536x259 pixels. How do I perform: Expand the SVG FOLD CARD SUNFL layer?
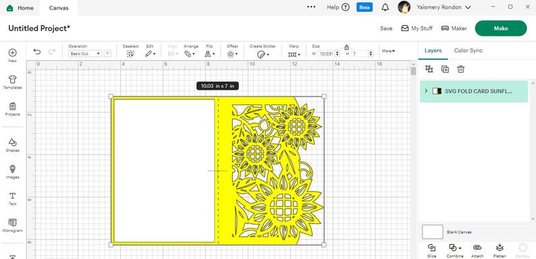(426, 91)
